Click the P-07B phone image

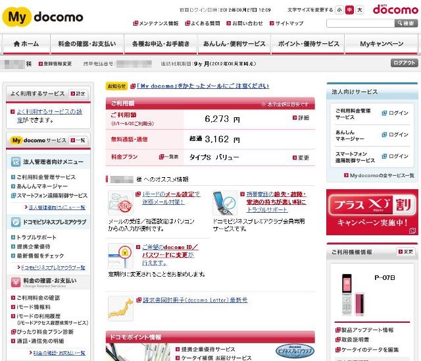pyautogui.click(x=353, y=294)
